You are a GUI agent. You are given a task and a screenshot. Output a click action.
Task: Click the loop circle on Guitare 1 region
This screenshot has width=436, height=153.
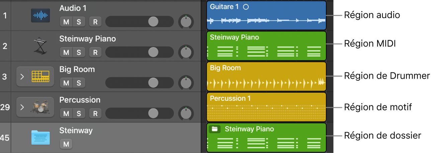coord(246,7)
